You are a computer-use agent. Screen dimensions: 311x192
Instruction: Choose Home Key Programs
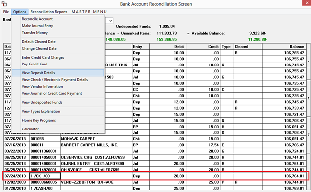pos(39,120)
